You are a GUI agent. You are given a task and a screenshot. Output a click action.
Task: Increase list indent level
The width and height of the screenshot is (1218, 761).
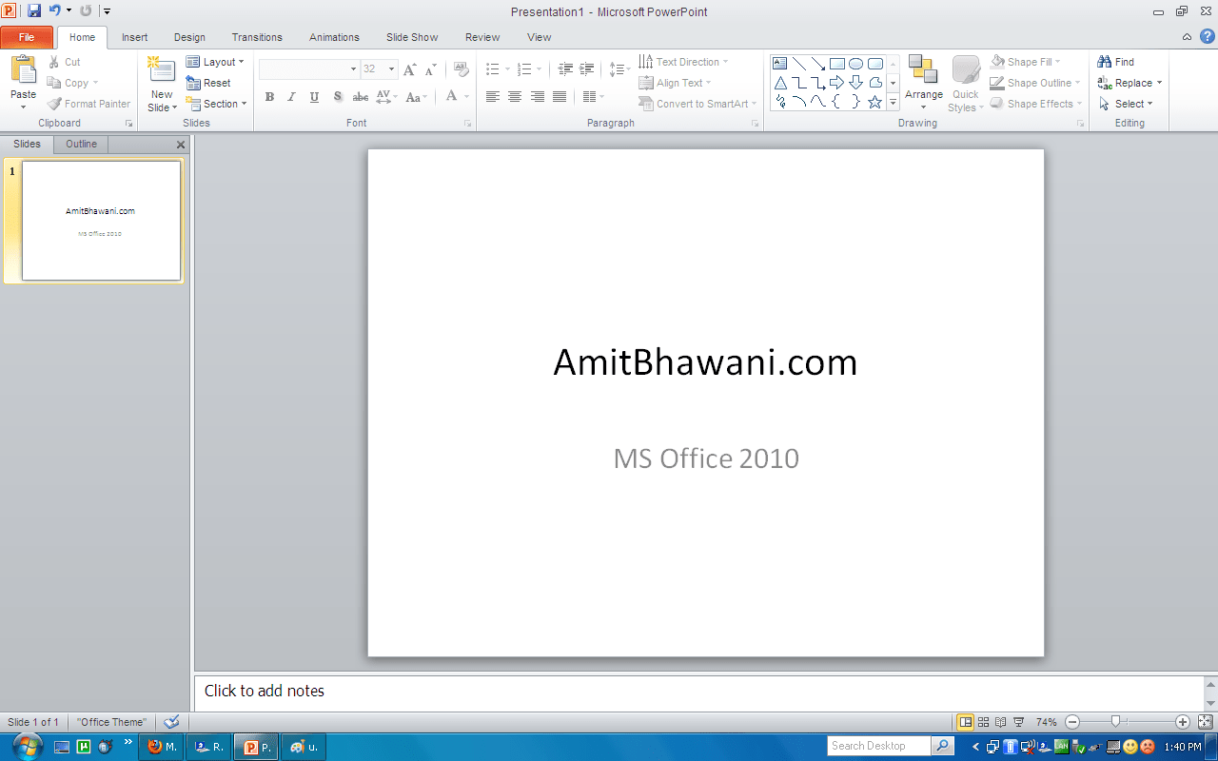587,69
